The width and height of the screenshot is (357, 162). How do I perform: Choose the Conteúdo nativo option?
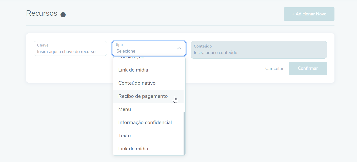pos(137,83)
